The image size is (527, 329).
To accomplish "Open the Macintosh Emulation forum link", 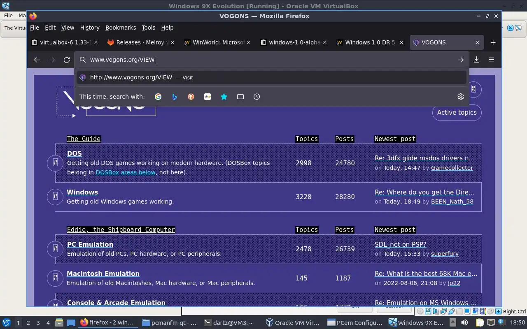I will point(103,273).
